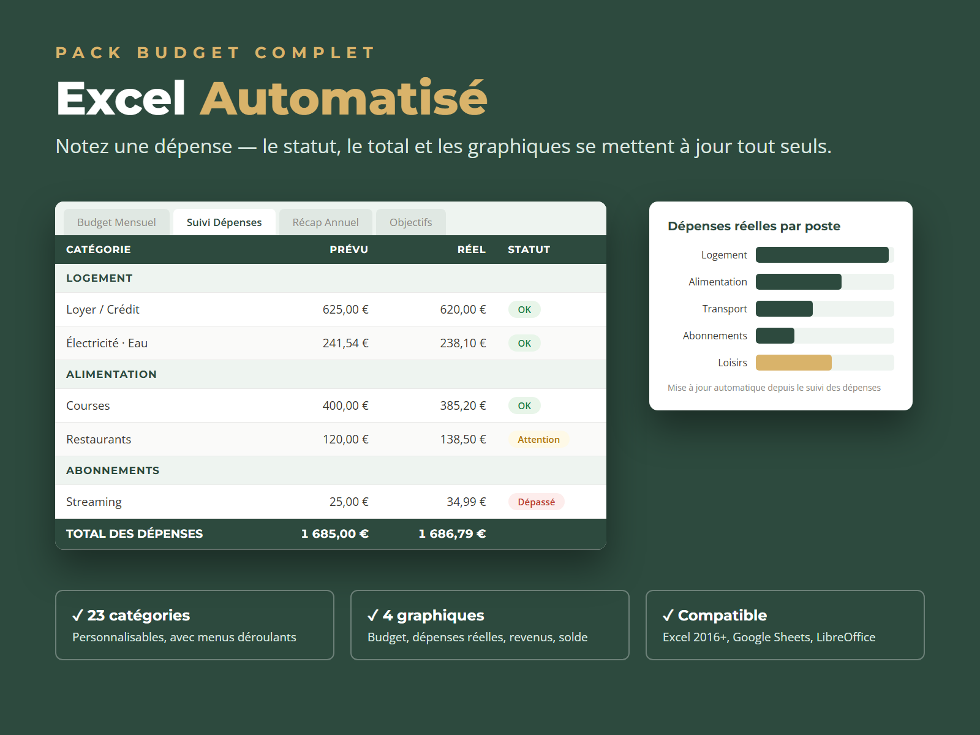Click the Alimentation chart bar
Viewport: 980px width, 735px height.
click(x=799, y=282)
